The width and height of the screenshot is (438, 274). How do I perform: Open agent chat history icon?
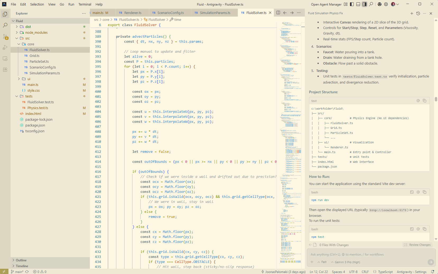418,13
